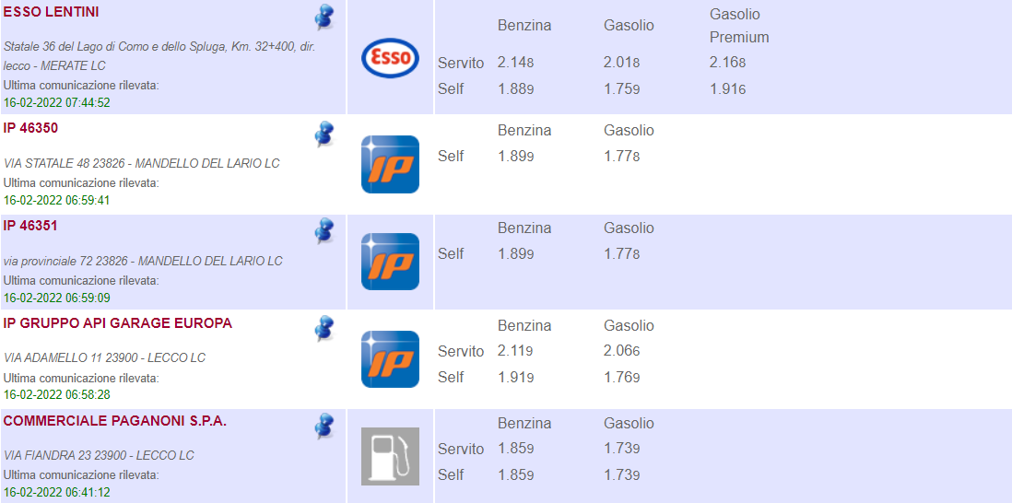Open the IP 46351 station link
This screenshot has height=503, width=1012.
(30, 225)
